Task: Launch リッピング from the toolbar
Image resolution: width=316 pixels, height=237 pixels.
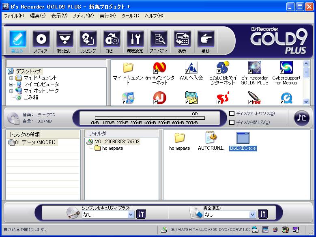Action: (88, 39)
